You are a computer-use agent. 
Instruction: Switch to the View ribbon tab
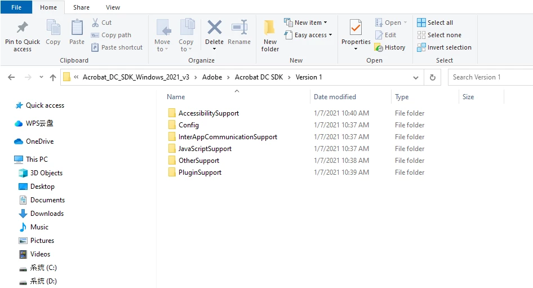coord(113,7)
